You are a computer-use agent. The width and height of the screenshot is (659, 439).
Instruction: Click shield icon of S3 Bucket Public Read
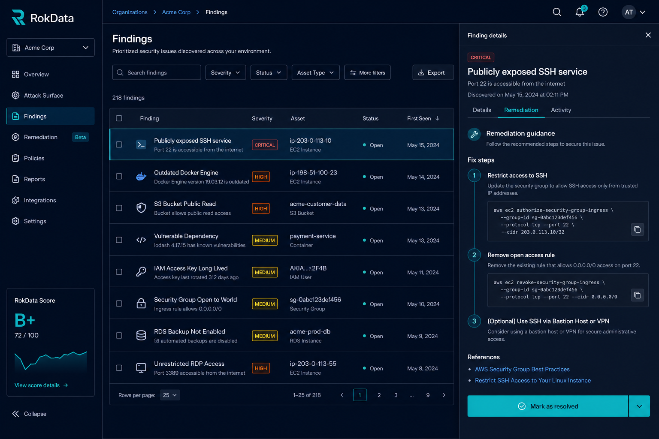tap(141, 208)
